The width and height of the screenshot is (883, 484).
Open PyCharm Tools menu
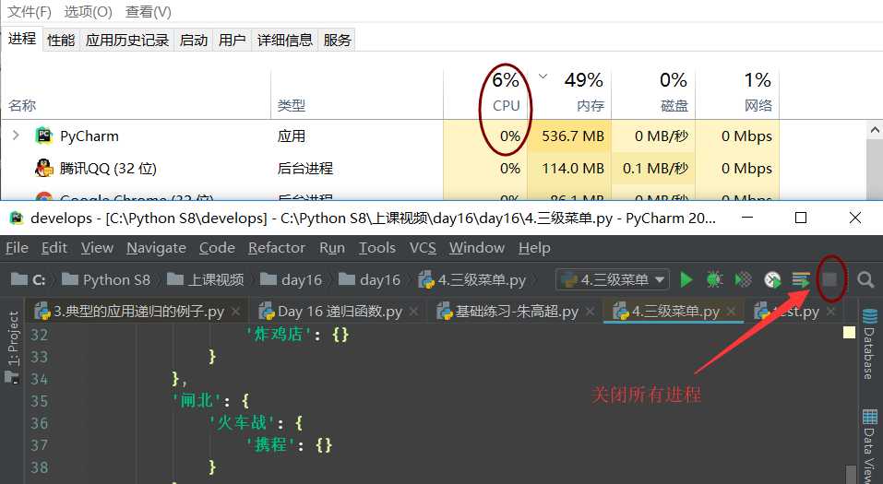pyautogui.click(x=377, y=248)
